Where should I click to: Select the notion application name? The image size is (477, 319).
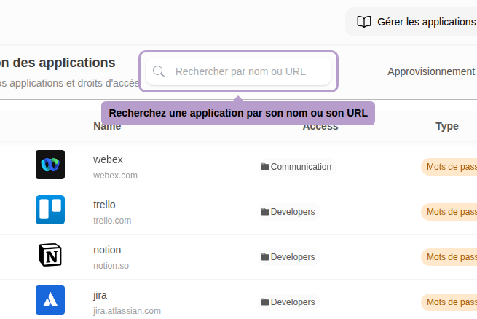point(107,250)
